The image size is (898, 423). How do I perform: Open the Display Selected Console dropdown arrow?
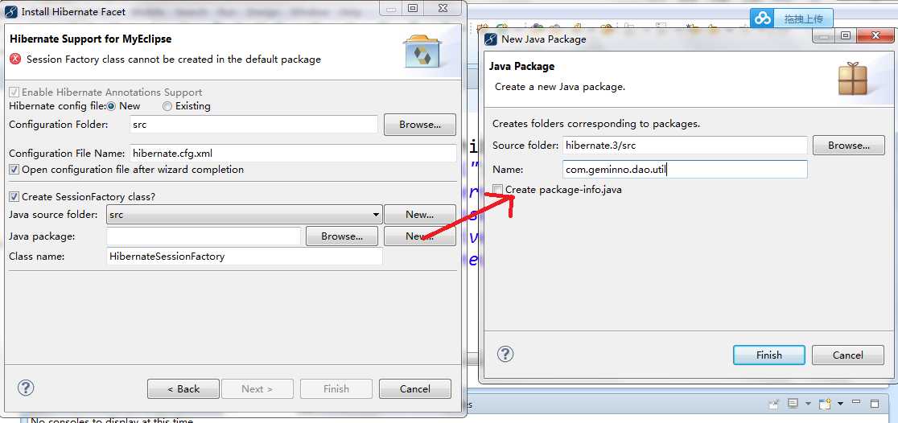[808, 404]
